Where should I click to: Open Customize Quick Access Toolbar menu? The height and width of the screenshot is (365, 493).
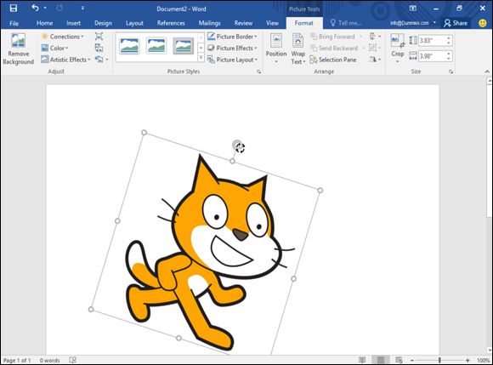coord(82,9)
